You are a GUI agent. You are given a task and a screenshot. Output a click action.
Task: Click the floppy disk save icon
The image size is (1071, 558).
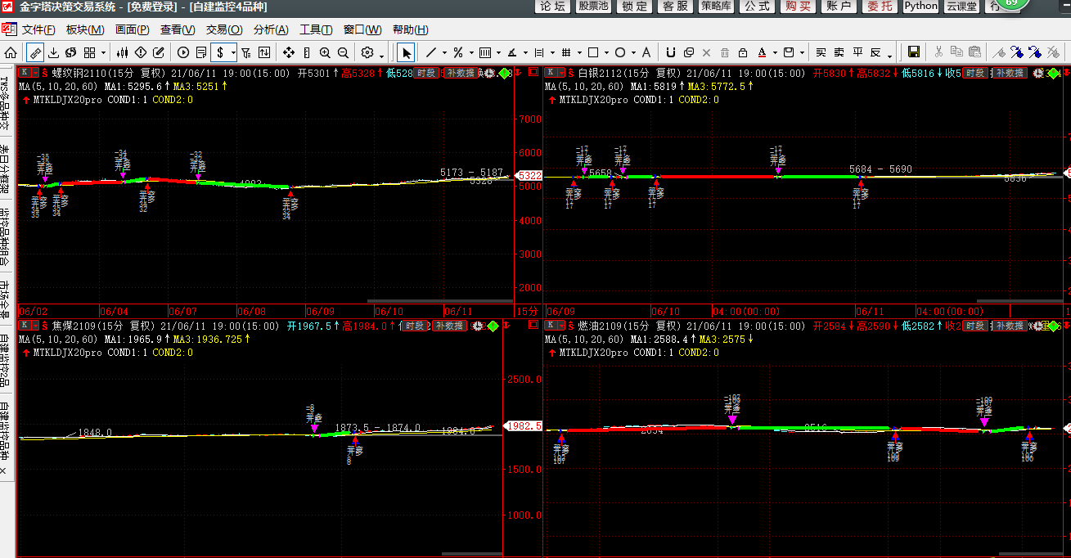914,52
